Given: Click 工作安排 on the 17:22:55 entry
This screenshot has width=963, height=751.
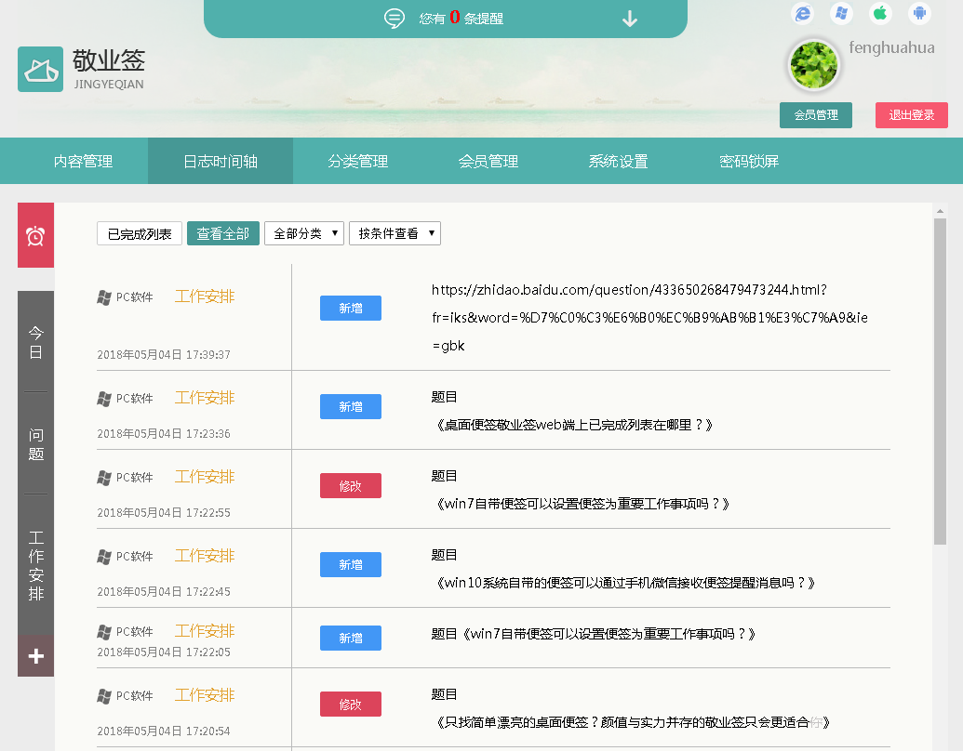Looking at the screenshot, I should (205, 478).
